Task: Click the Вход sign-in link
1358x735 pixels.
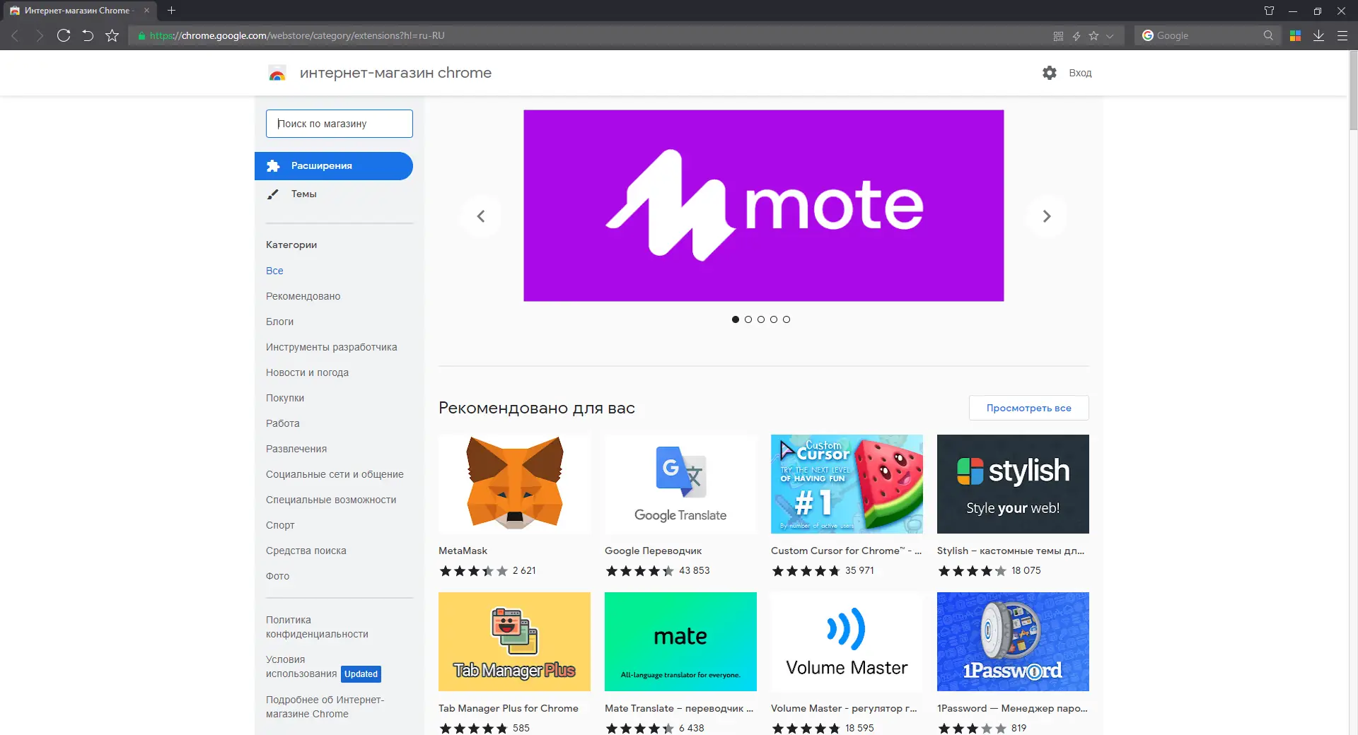Action: (1080, 73)
